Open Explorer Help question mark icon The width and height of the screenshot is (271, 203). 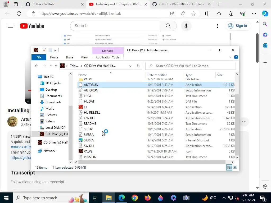click(x=236, y=57)
